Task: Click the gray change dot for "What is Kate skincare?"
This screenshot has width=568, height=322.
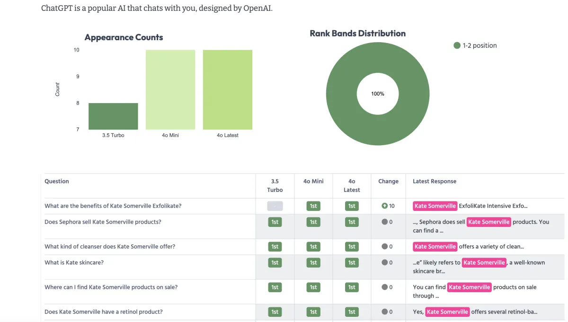Action: (x=385, y=262)
